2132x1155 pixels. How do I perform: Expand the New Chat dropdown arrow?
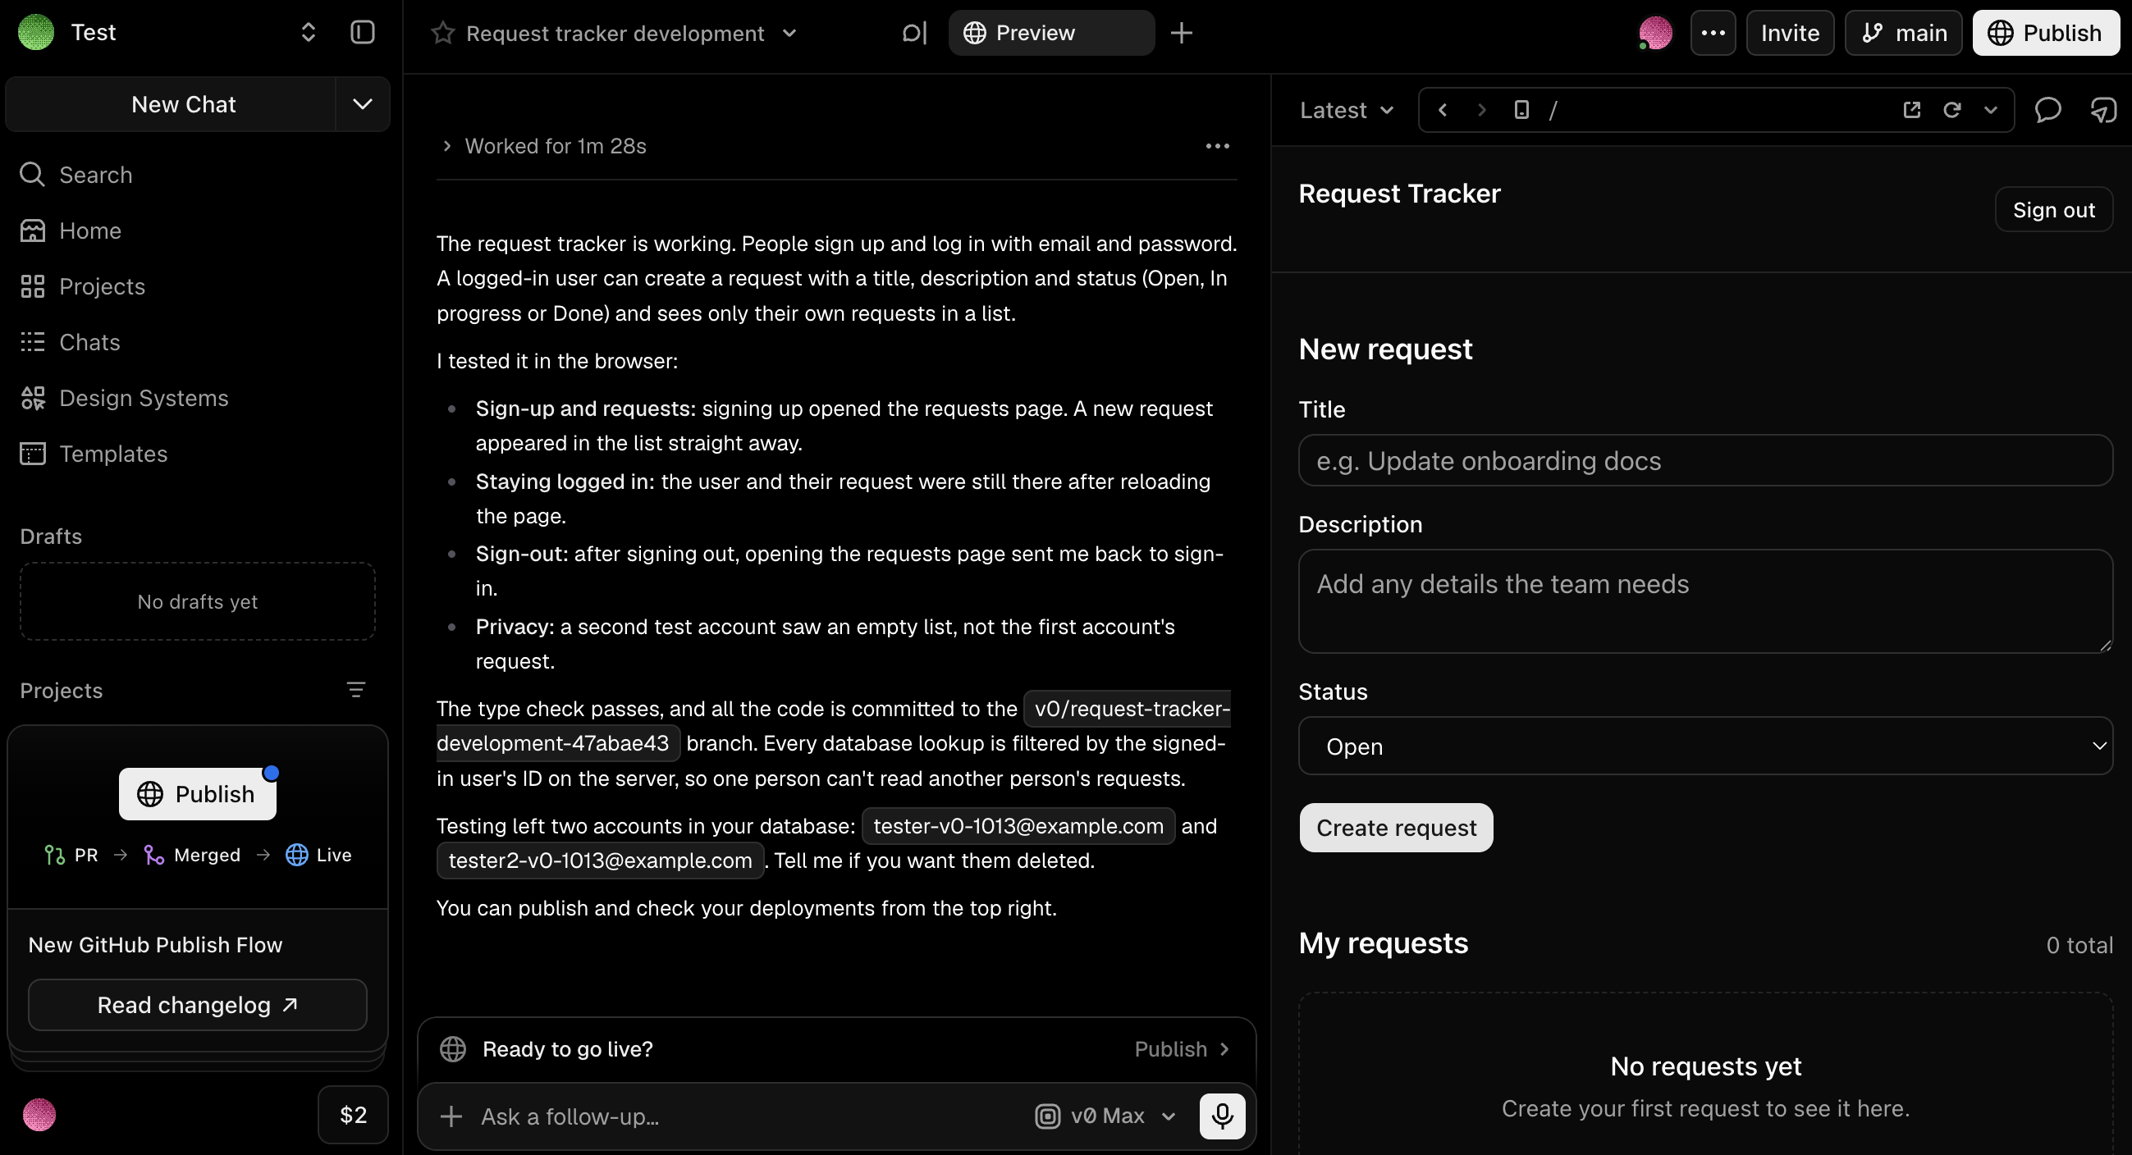pos(363,104)
